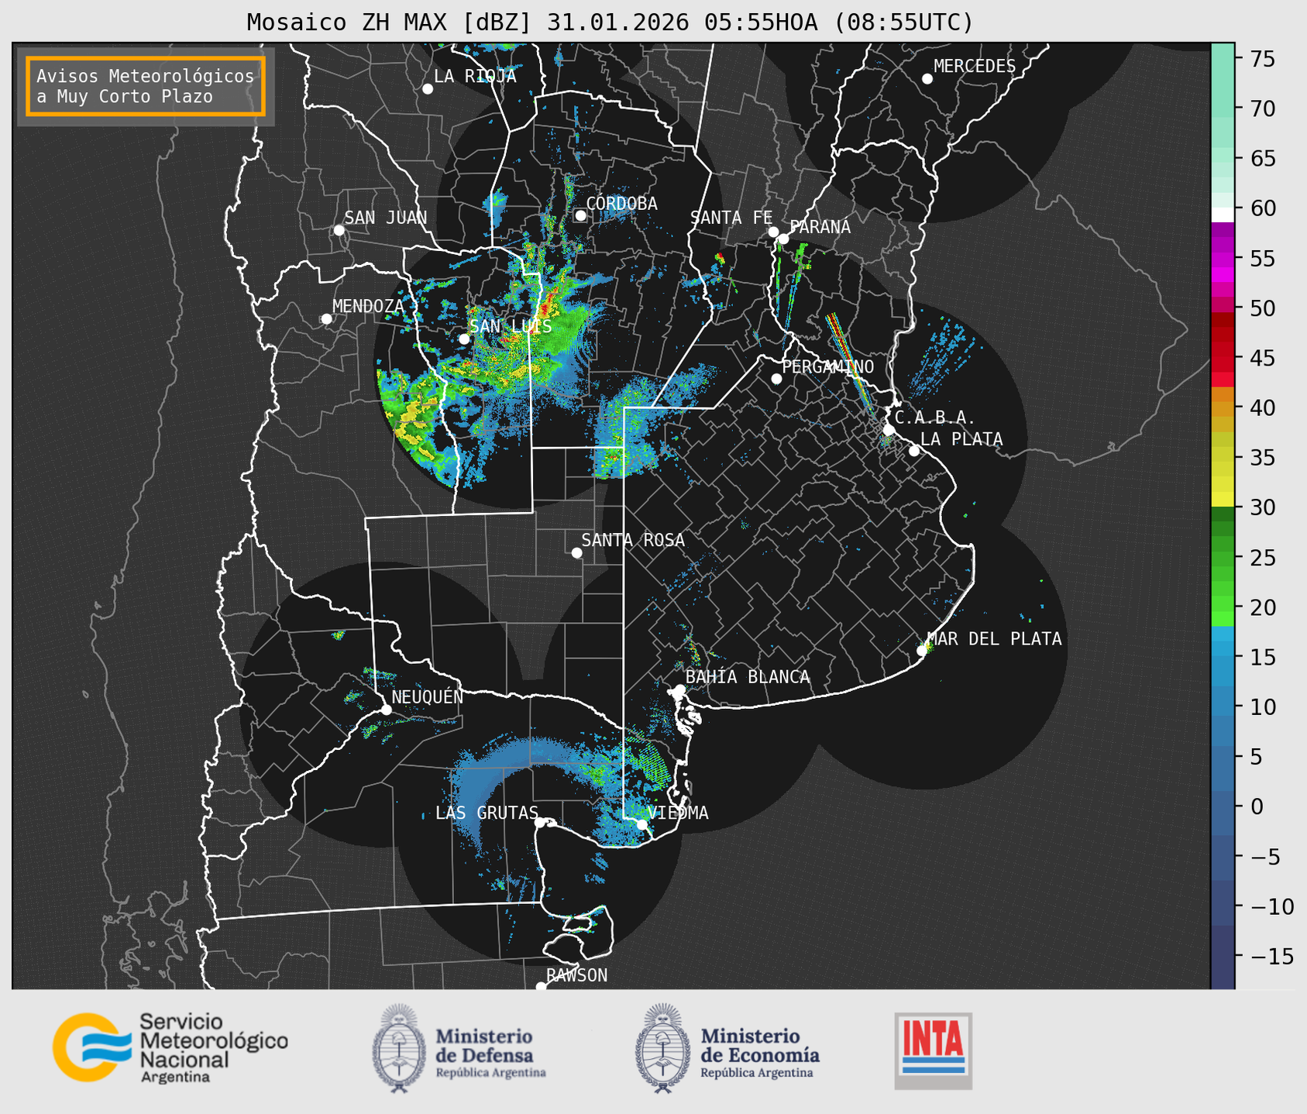Image resolution: width=1307 pixels, height=1114 pixels.
Task: Select the Mendoza city marker dot
Action: point(326,319)
